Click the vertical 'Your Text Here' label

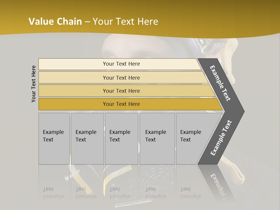coord(33,84)
